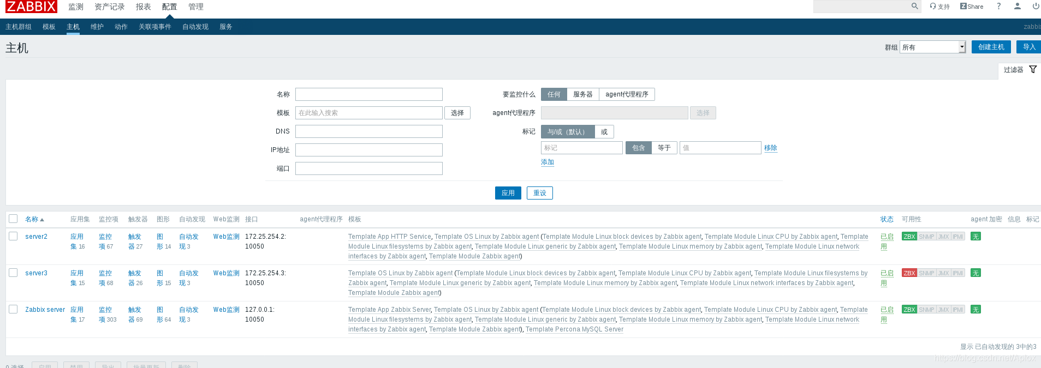Go to 维护 submenu
Viewport: 1041px width, 368px height.
coord(97,27)
